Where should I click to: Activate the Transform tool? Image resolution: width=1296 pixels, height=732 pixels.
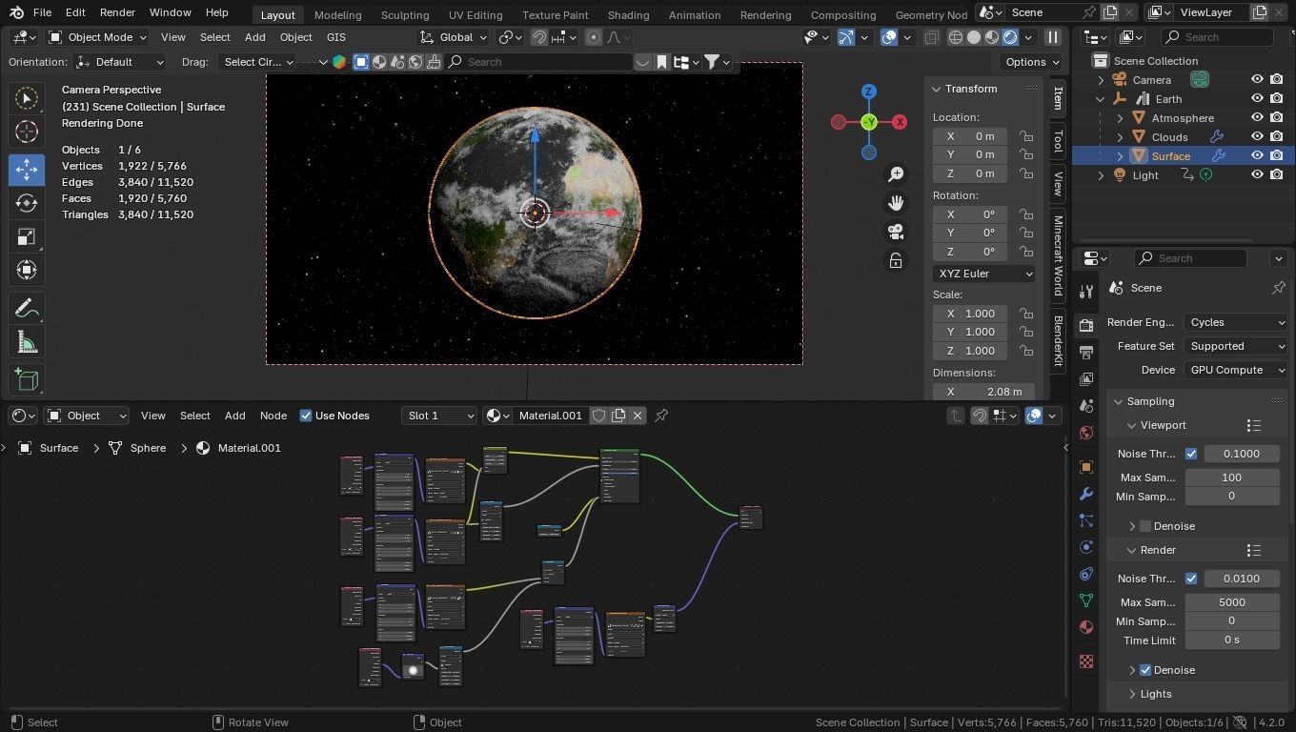point(27,270)
